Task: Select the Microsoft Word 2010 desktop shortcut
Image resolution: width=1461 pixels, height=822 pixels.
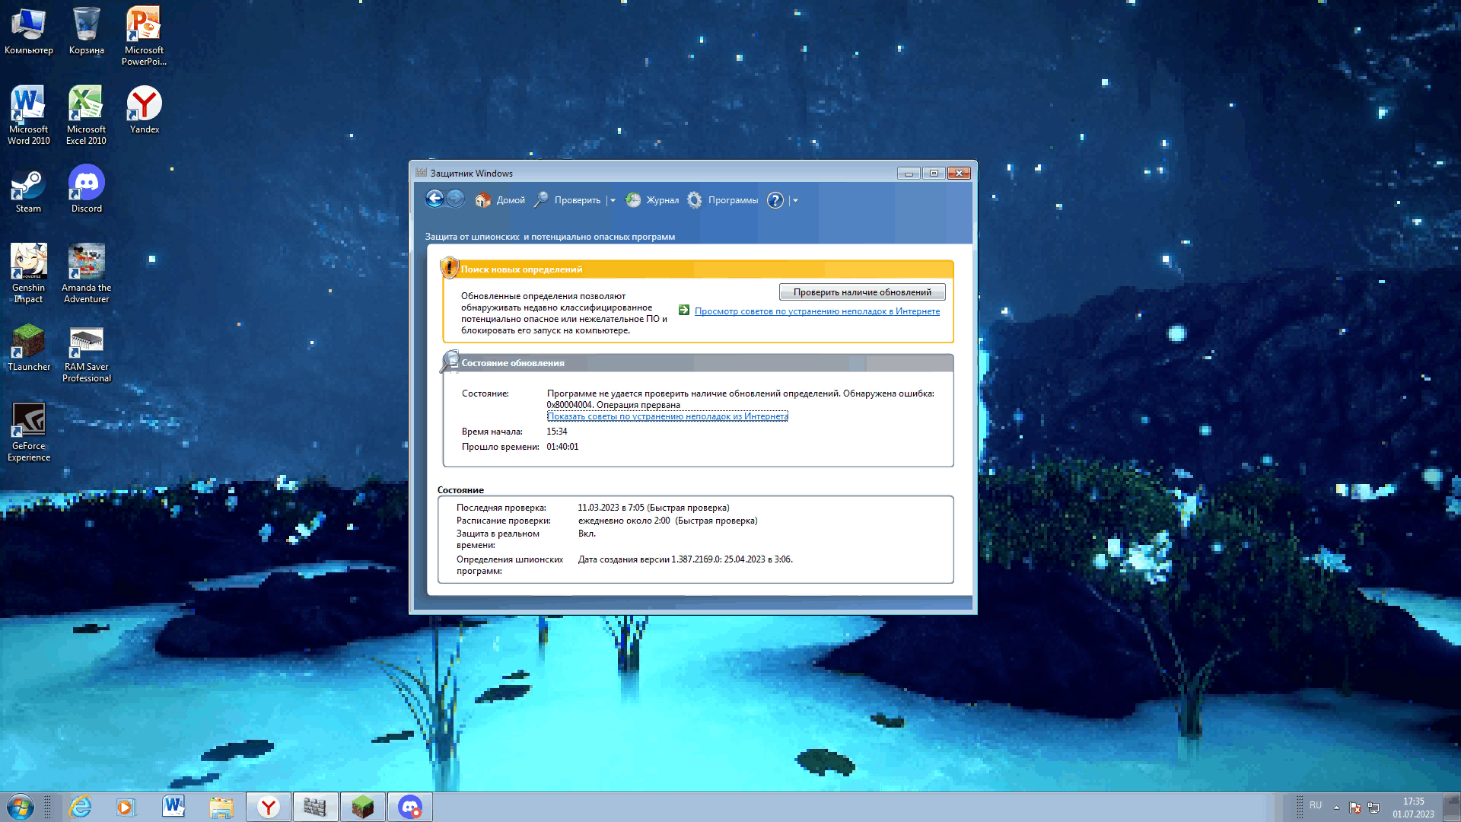Action: (29, 116)
